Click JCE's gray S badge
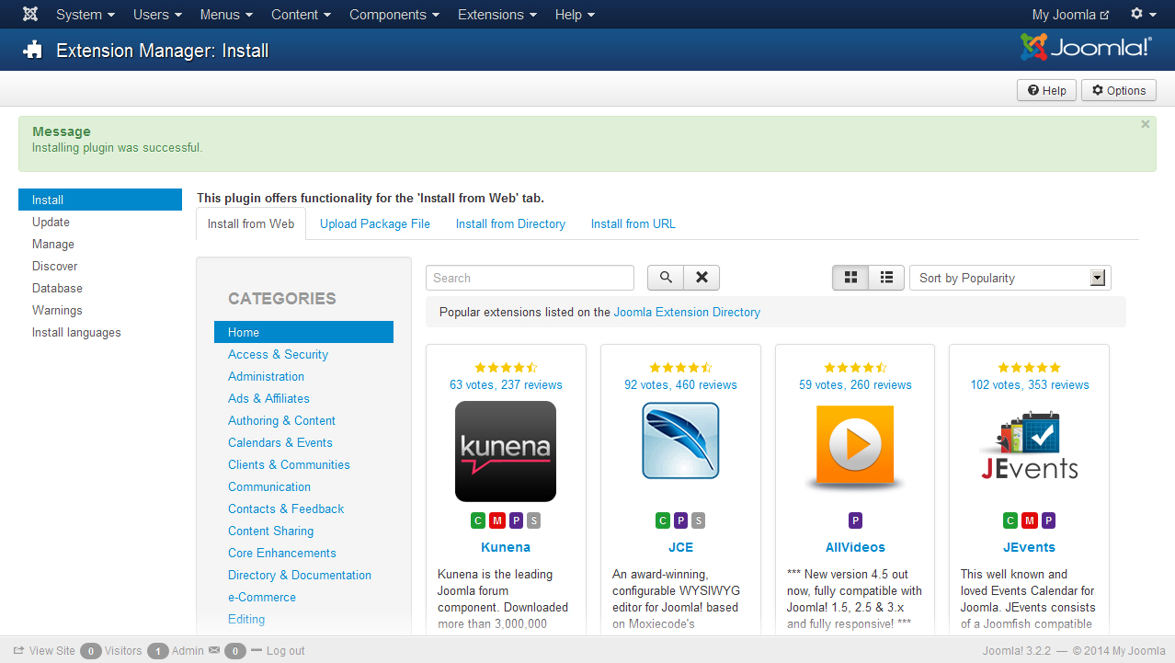The image size is (1175, 663). [x=699, y=520]
